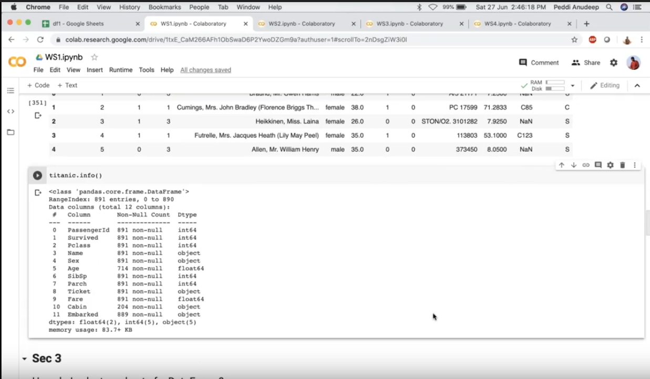Open the table of contents sidebar
The width and height of the screenshot is (650, 379).
click(x=11, y=91)
